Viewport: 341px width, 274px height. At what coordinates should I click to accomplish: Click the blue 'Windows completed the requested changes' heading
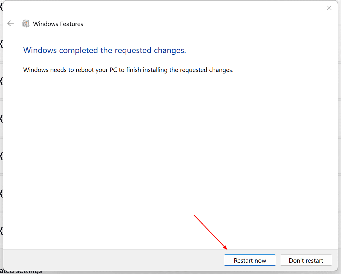tap(105, 50)
